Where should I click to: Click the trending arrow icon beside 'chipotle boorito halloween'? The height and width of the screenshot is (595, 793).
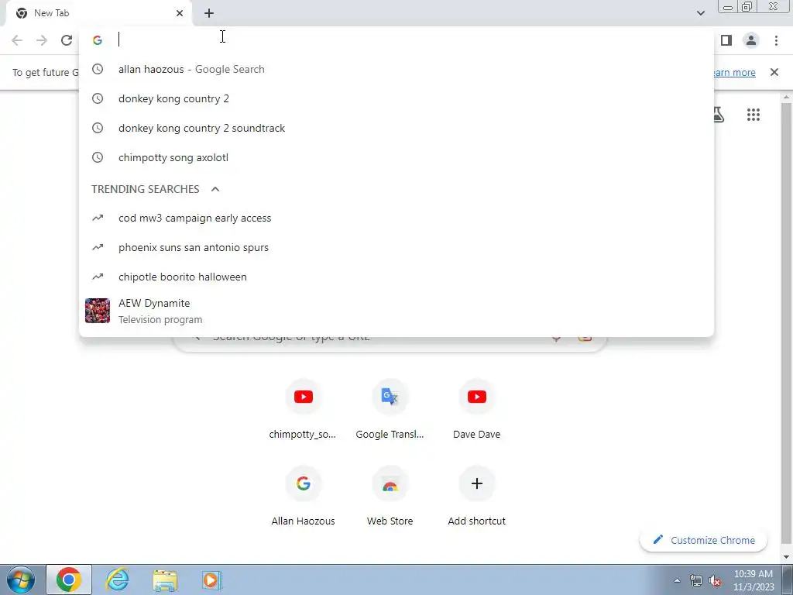click(x=98, y=277)
